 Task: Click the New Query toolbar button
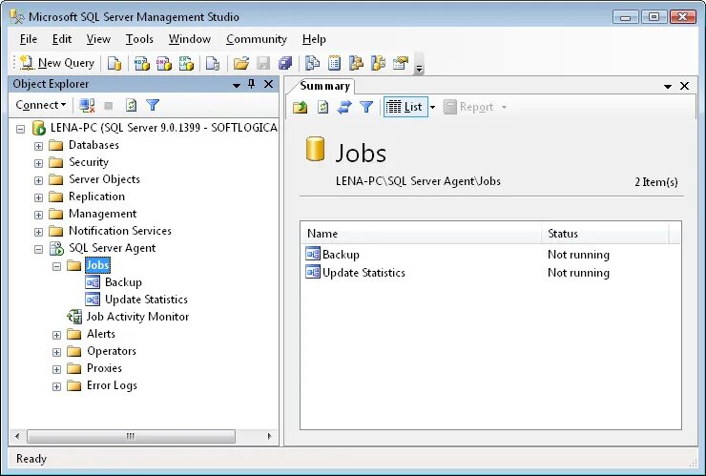click(57, 63)
